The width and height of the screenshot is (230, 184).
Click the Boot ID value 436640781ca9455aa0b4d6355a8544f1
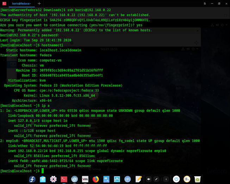(x=71, y=75)
